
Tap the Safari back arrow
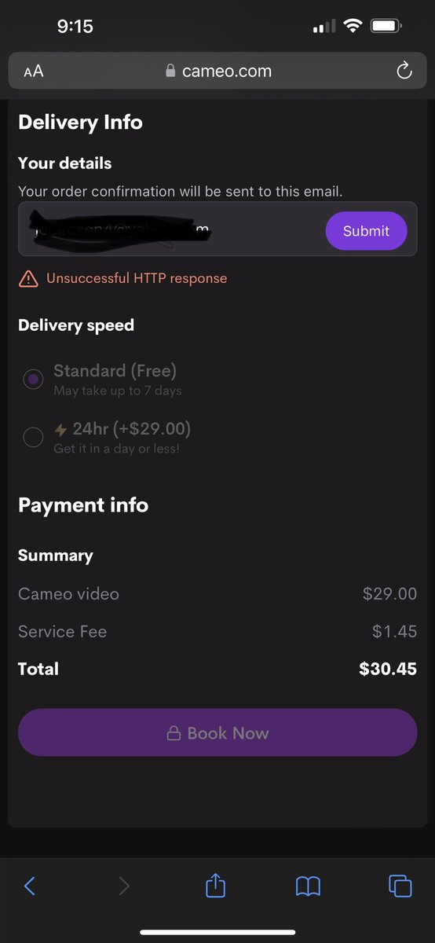pos(30,886)
